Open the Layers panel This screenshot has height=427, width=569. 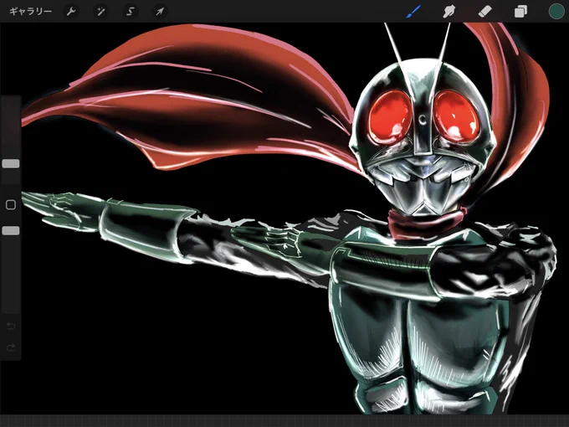coord(520,12)
